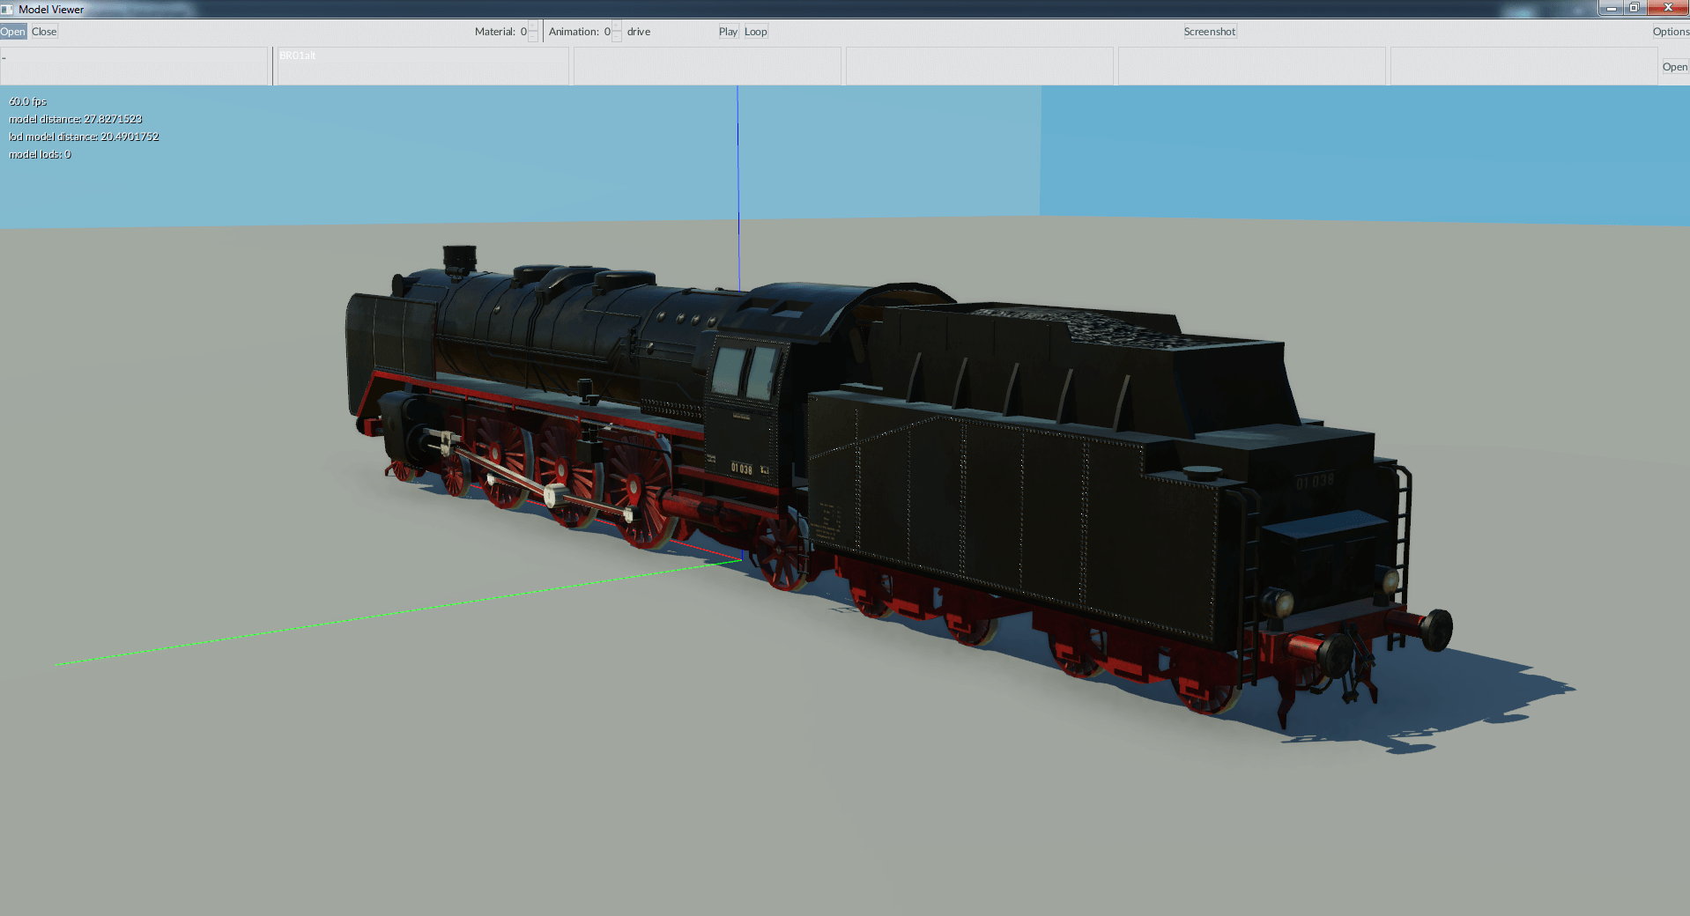Viewport: 1690px width, 916px height.
Task: Play the drive animation
Action: point(728,32)
